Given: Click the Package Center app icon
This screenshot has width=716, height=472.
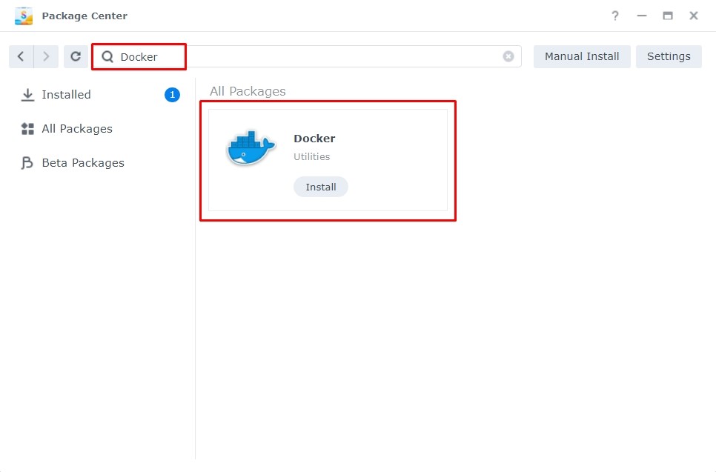Looking at the screenshot, I should 24,16.
